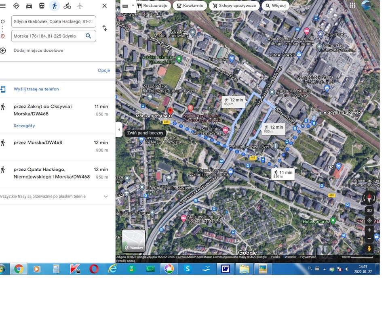
Task: Open Szczegóły for the first route
Action: coord(24,126)
